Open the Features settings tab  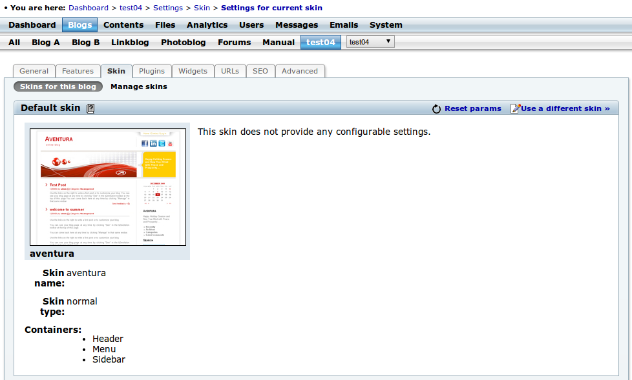[78, 71]
